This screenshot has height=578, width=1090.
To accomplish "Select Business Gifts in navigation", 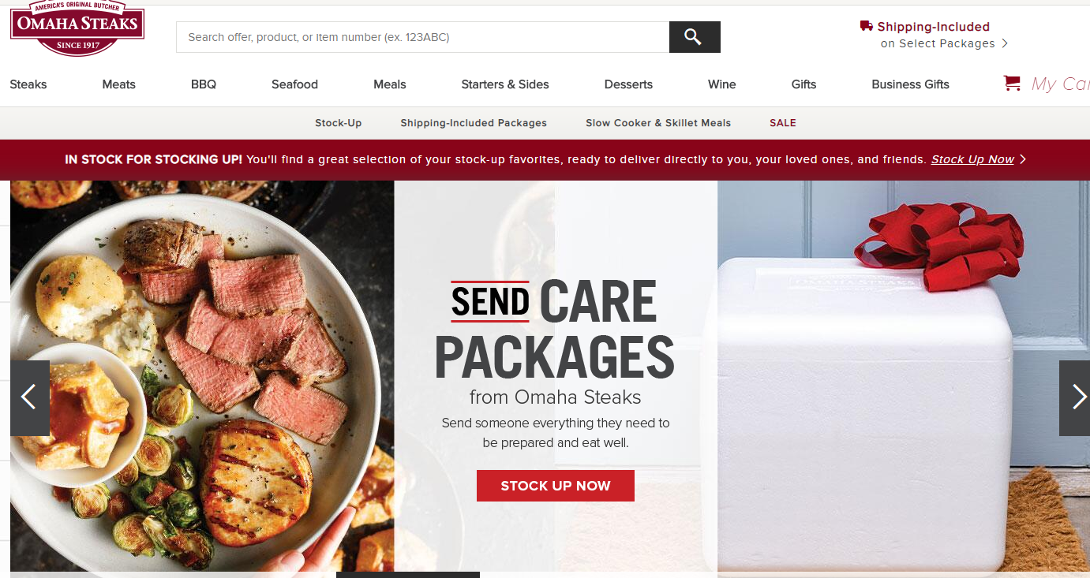I will coord(910,84).
